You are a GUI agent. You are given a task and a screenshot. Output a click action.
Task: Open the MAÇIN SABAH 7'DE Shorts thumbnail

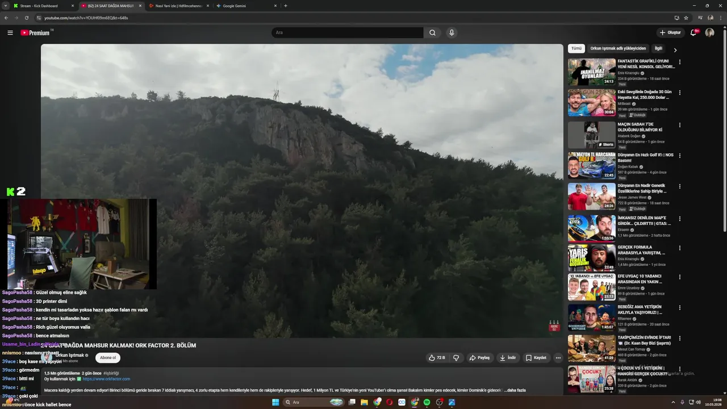[592, 135]
